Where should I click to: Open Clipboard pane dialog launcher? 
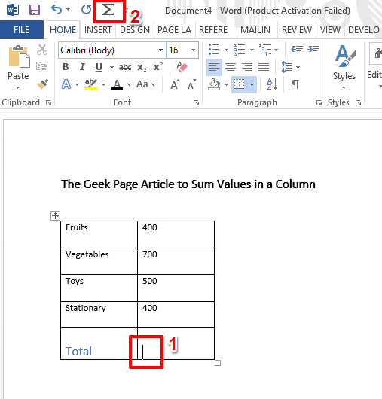click(x=48, y=103)
